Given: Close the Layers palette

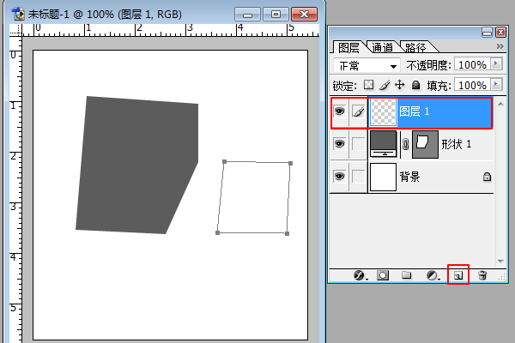Looking at the screenshot, I should click(x=501, y=33).
